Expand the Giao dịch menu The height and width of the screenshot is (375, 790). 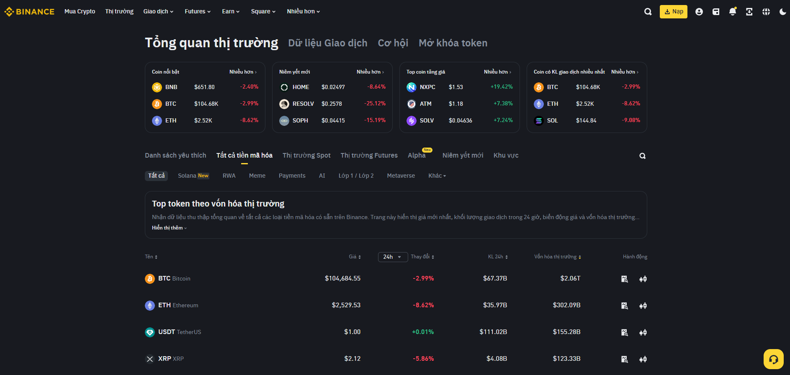pyautogui.click(x=158, y=12)
